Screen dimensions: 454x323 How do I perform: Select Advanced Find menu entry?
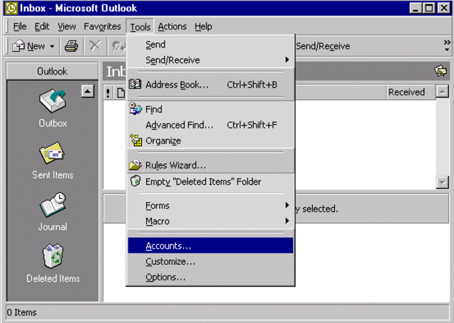point(211,125)
